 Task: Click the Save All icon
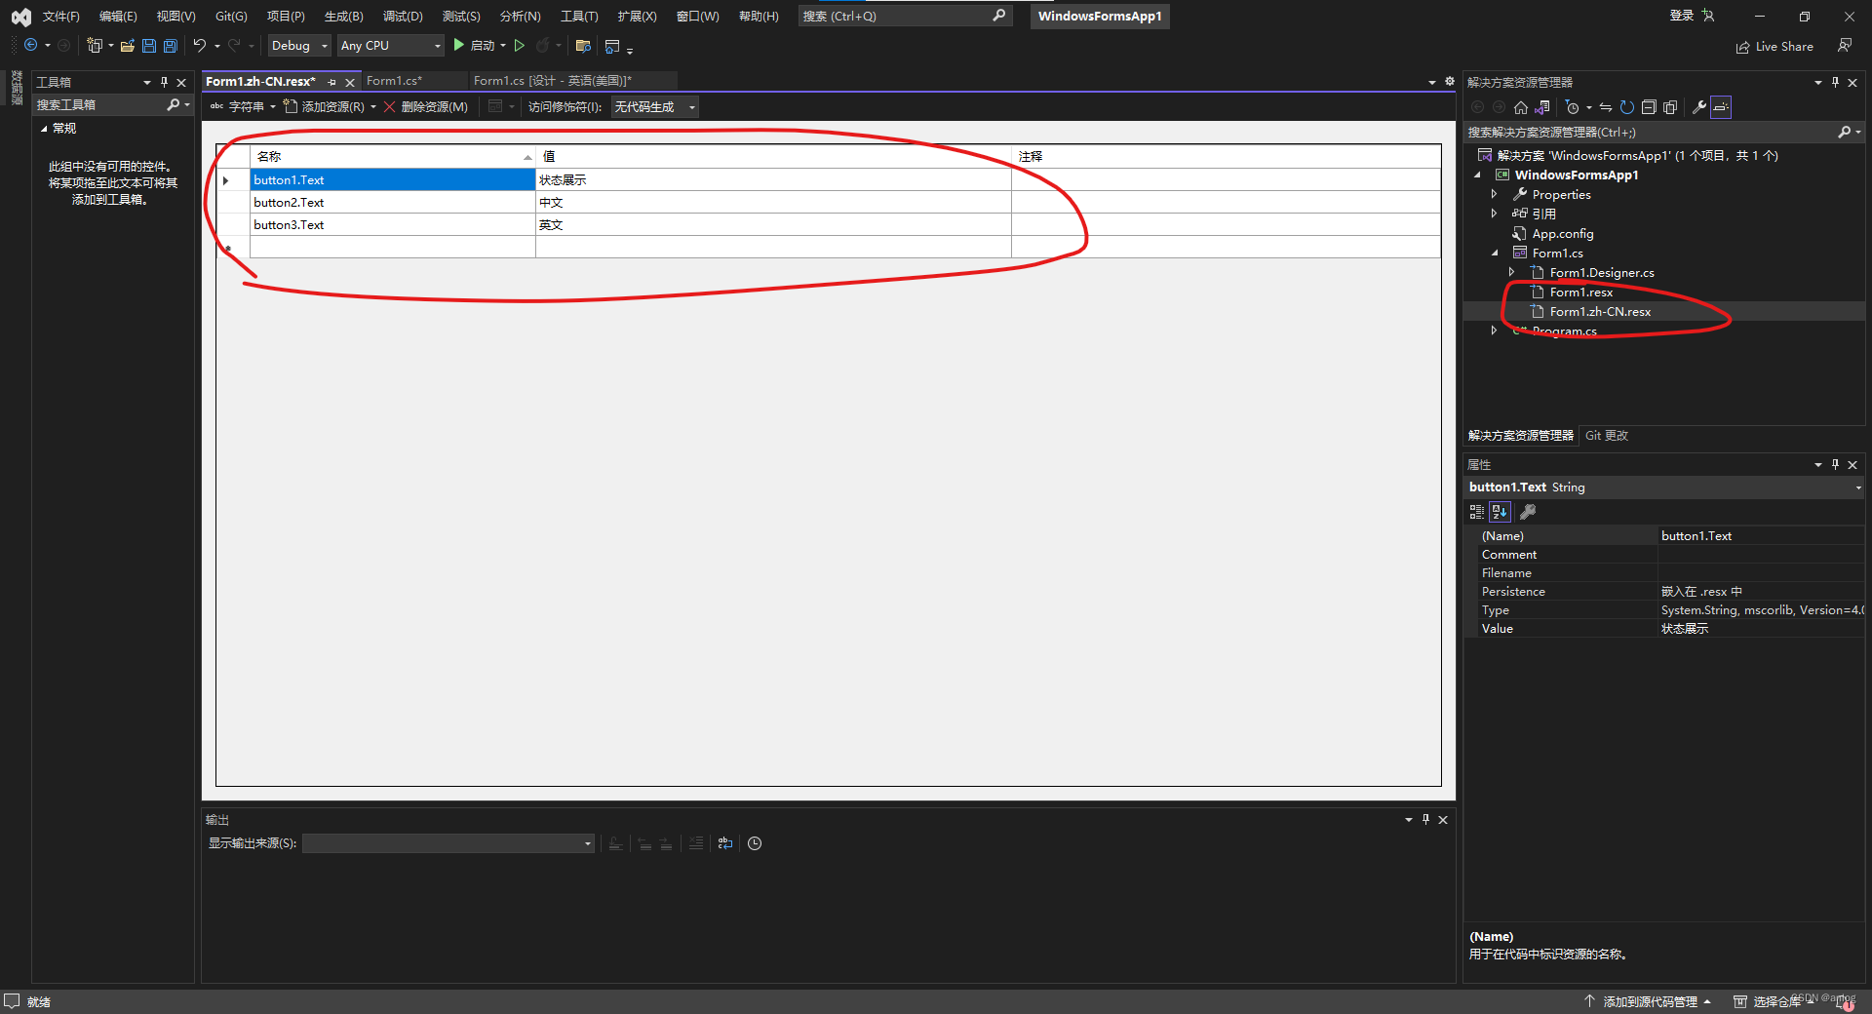(x=171, y=46)
